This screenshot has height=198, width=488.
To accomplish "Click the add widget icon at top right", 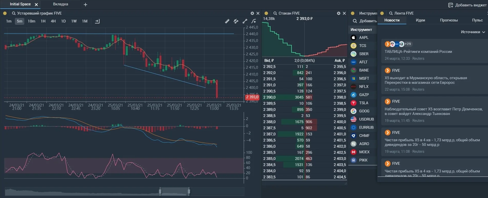I will pyautogui.click(x=451, y=5).
